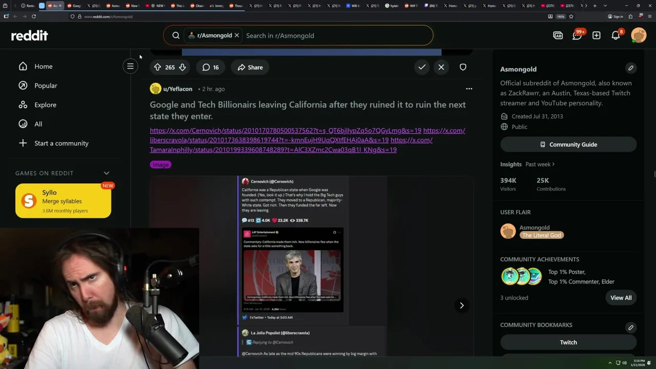Show hidden system tray icons
656x369 pixels.
[610, 363]
